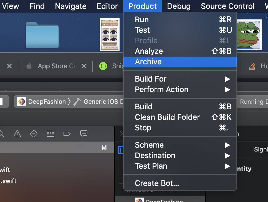Select the DeepFashion target
Image resolution: width=268 pixels, height=202 pixels.
tap(160, 200)
